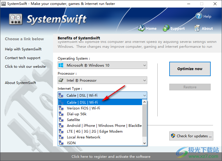Click dropdown list scroll down arrow
Image resolution: width=222 pixels, height=161 pixels.
[x=144, y=143]
